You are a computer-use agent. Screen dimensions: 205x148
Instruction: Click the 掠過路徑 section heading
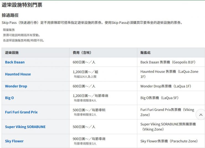pyautogui.click(x=10, y=15)
